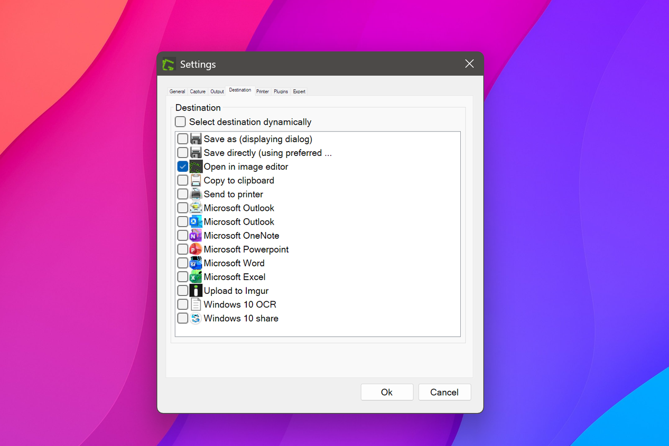This screenshot has width=669, height=446.
Task: Tick the Copy to clipboard checkbox
Action: pyautogui.click(x=183, y=180)
